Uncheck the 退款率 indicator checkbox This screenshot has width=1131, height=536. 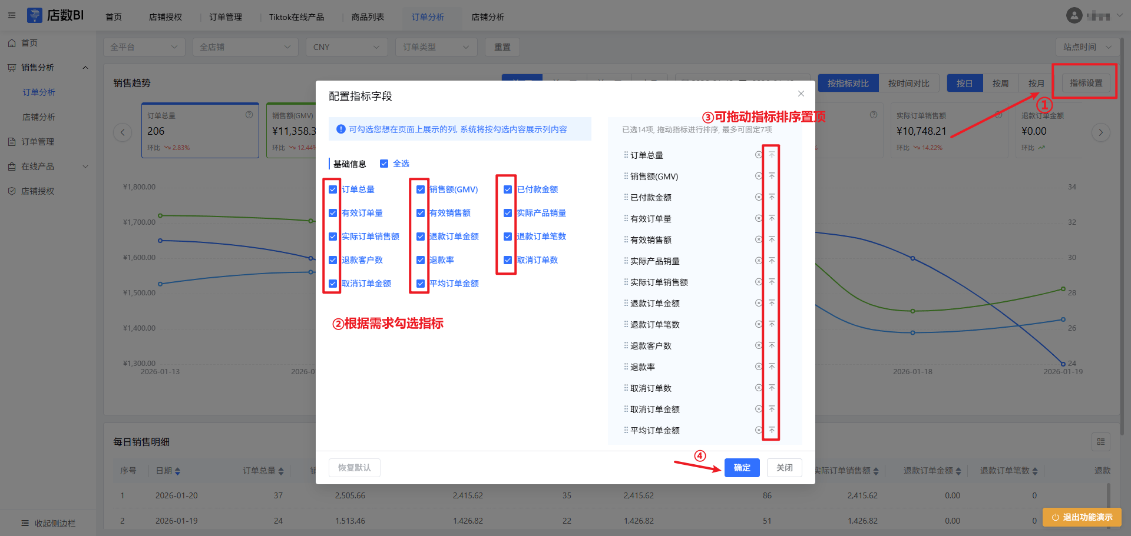coord(421,260)
